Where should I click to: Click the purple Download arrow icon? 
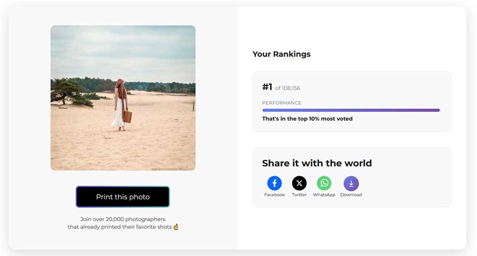pos(351,183)
